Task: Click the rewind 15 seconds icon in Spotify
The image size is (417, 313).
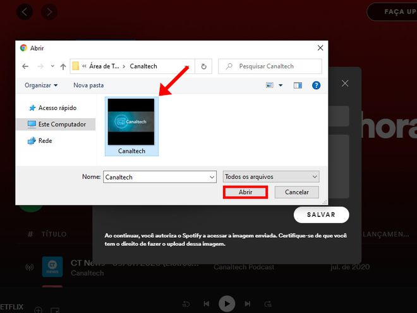Action: coord(186,304)
